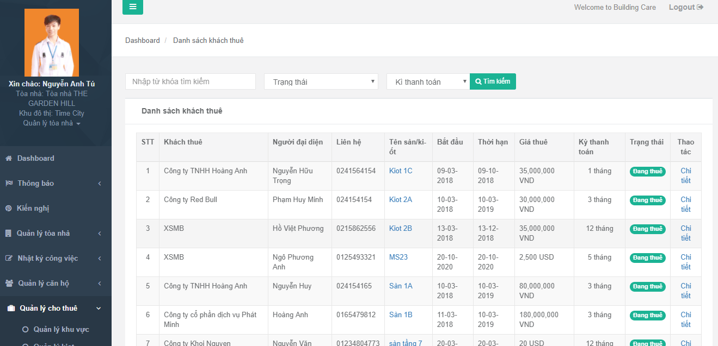The width and height of the screenshot is (718, 346).
Task: Expand the Quản lý căn hộ arrow
Action: (100, 284)
